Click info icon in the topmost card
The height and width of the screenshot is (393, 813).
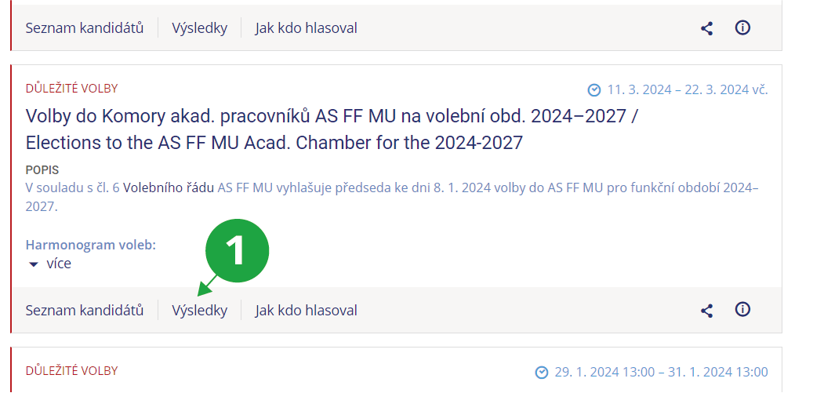(742, 27)
